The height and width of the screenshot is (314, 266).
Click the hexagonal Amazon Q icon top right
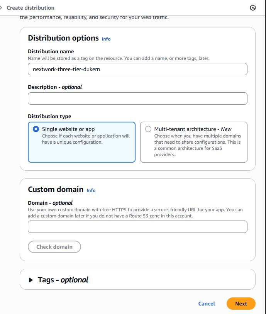[x=252, y=8]
